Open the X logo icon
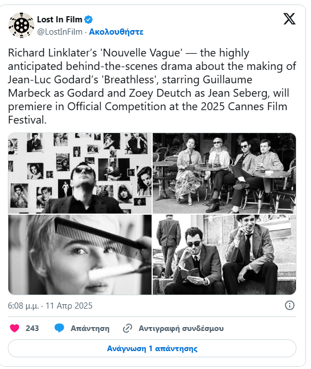 [x=289, y=19]
